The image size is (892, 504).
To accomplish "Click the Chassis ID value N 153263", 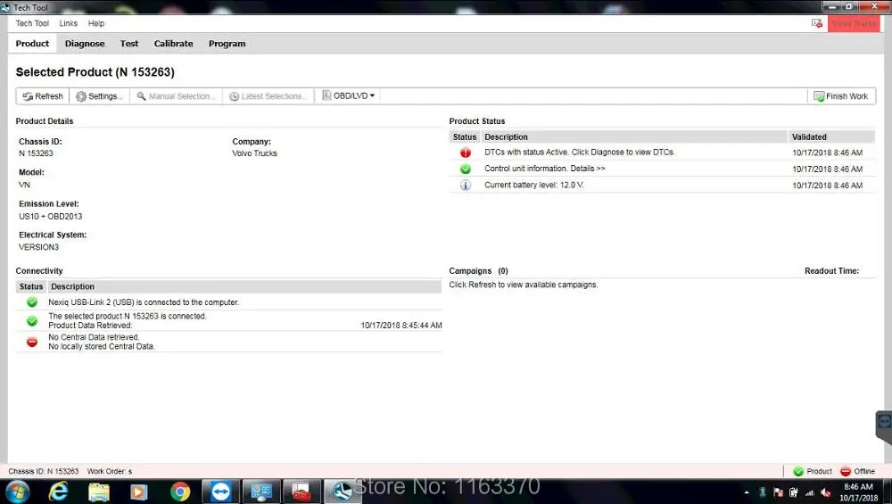I will pos(36,153).
